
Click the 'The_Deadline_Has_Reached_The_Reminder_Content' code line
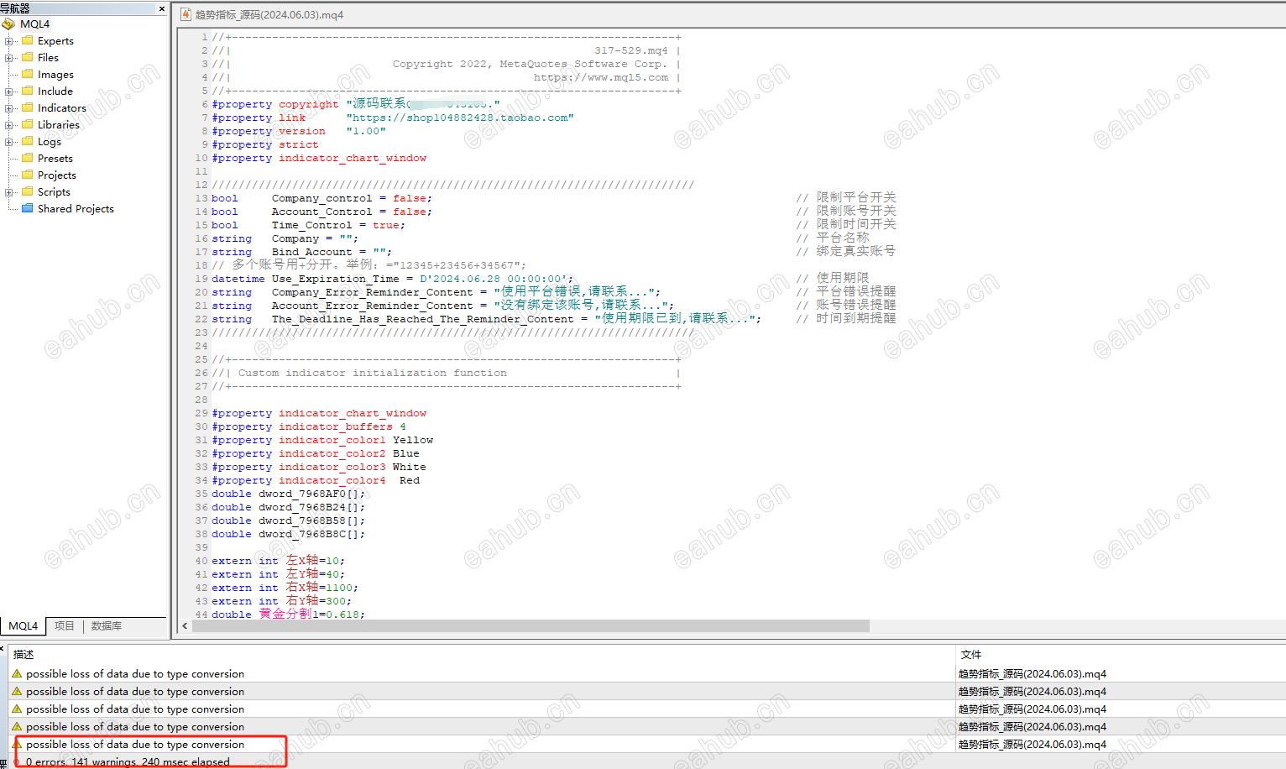point(487,319)
